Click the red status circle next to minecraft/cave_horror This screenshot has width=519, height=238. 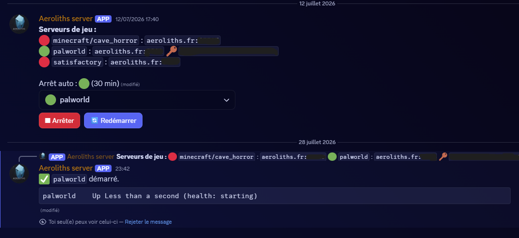tap(44, 41)
